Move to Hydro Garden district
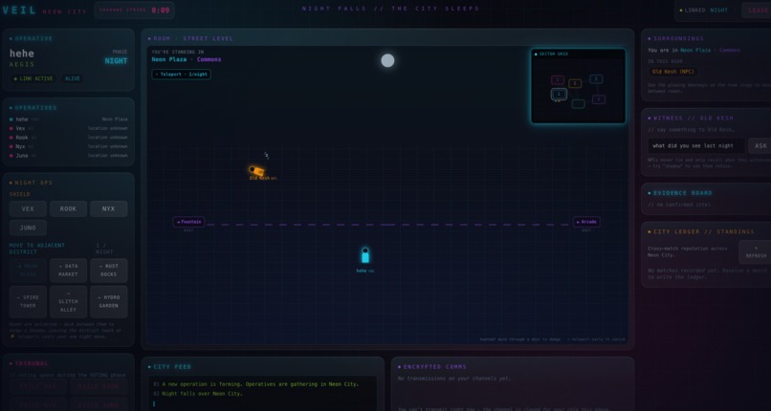 (109, 302)
